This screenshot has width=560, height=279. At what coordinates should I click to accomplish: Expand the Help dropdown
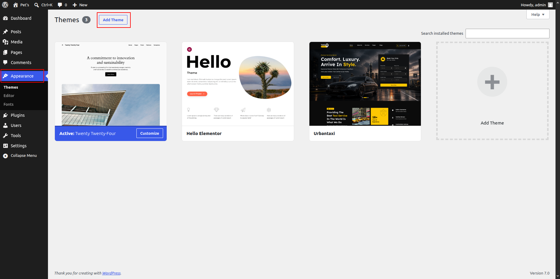[538, 14]
